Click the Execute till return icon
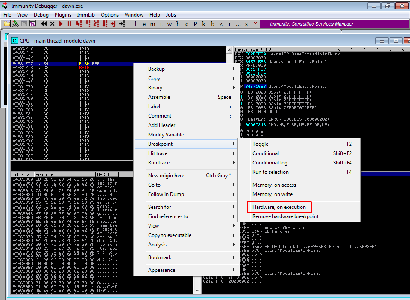The image size is (410, 300). point(113,24)
